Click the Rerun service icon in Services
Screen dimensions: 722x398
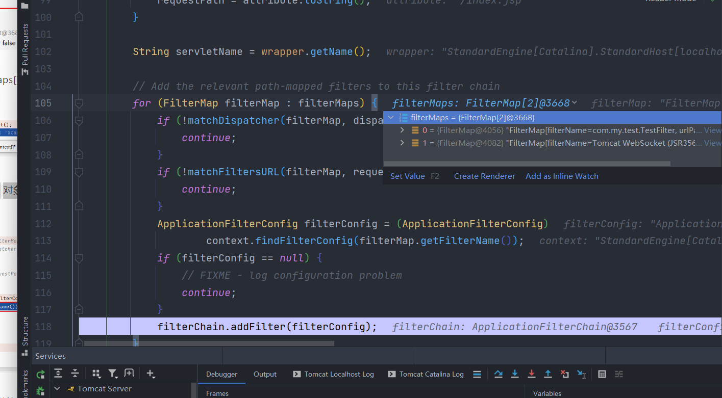pos(40,375)
